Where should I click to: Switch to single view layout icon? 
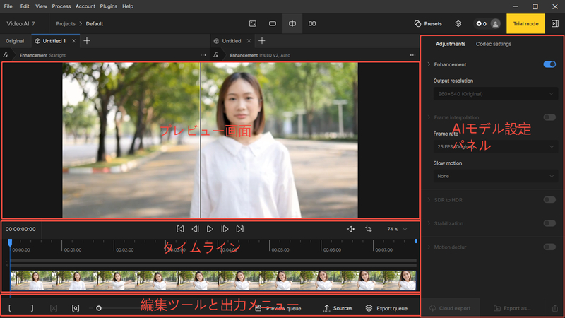click(273, 24)
